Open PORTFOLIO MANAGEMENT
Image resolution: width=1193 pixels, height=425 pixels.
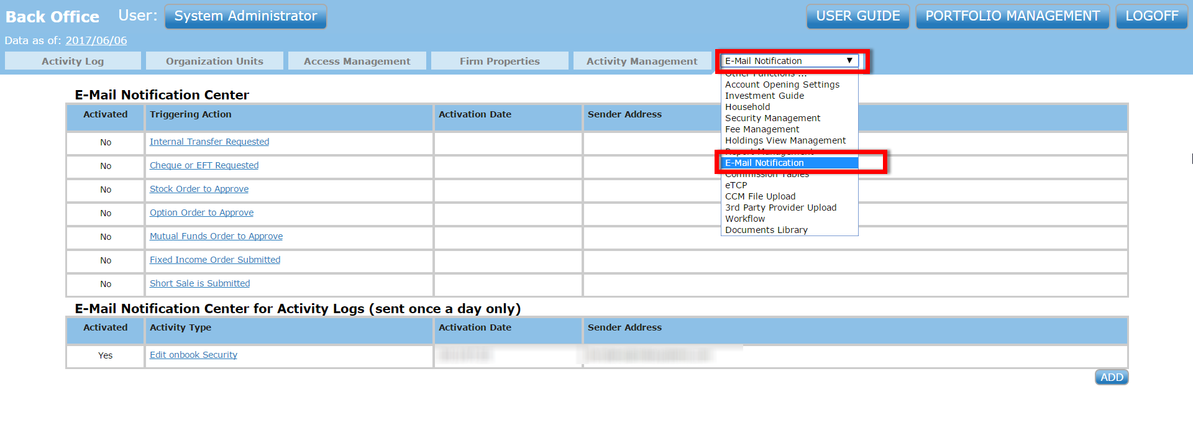1012,16
